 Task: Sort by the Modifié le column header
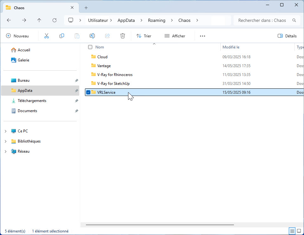click(231, 47)
